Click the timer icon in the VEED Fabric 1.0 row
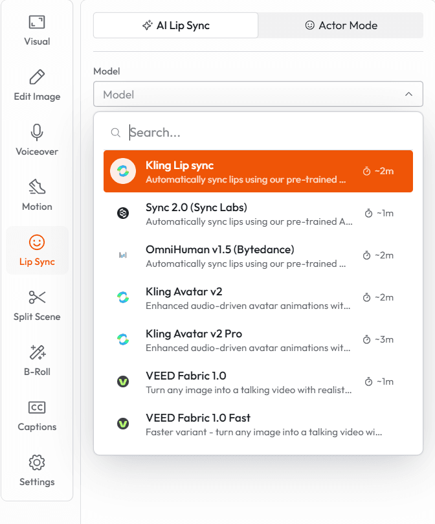435x524 pixels. [x=368, y=382]
